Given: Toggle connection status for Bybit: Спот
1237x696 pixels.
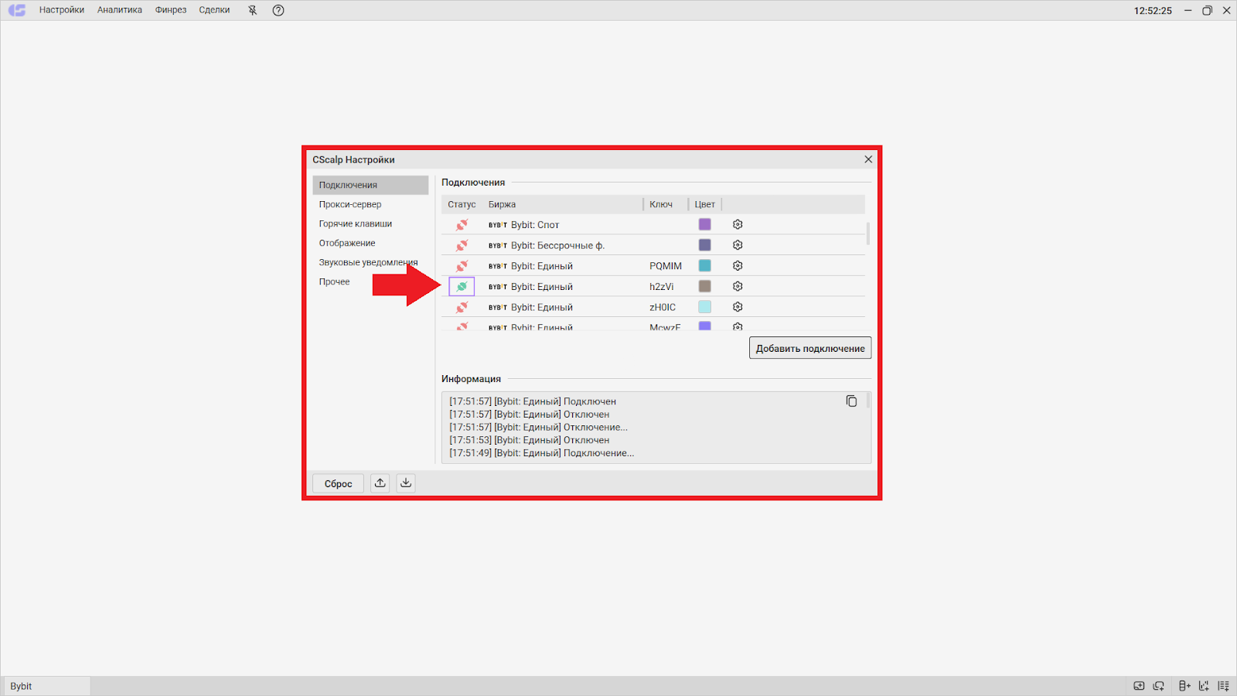Looking at the screenshot, I should coord(462,224).
